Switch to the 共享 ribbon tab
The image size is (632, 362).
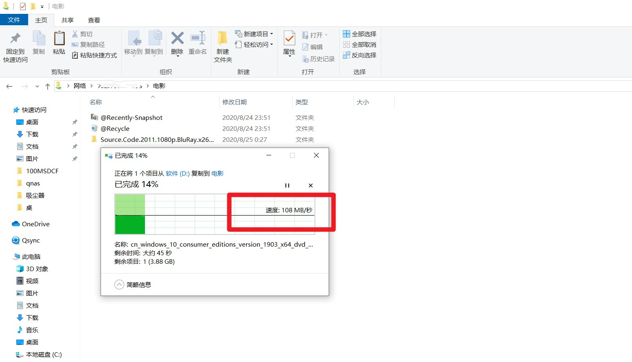coord(67,20)
